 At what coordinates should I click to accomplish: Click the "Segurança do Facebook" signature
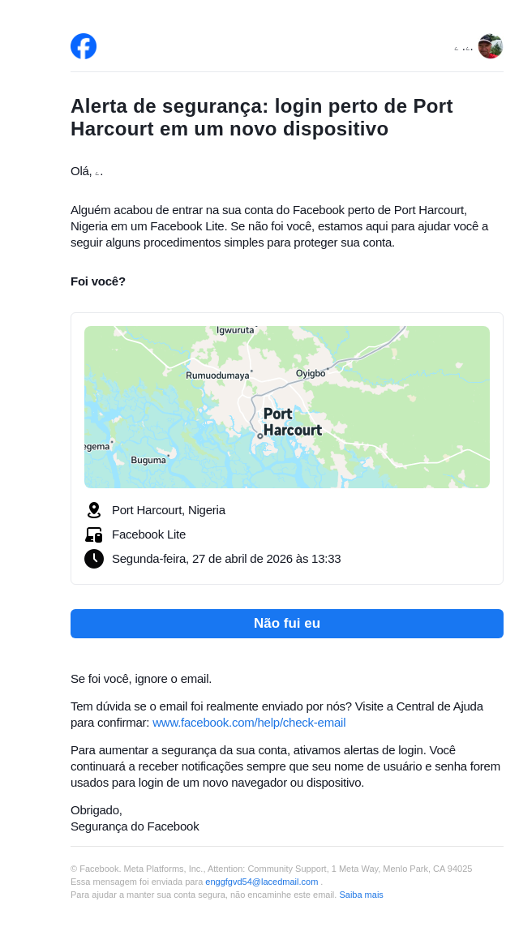135,826
